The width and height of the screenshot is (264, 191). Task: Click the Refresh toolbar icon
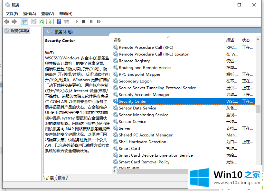point(42,22)
